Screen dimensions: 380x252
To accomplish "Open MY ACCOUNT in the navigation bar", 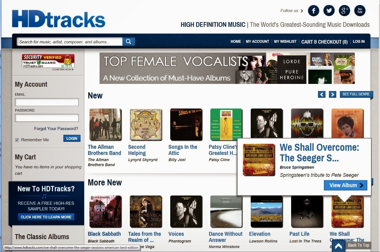I will [x=257, y=41].
